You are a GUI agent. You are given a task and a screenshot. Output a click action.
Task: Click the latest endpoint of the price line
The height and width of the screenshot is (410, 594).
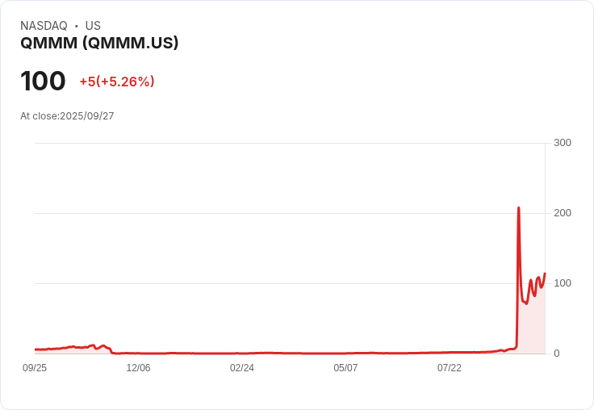pyautogui.click(x=545, y=274)
